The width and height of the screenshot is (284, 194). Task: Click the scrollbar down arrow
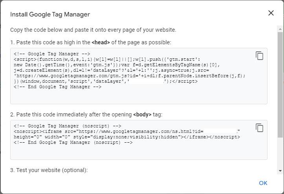(x=280, y=171)
